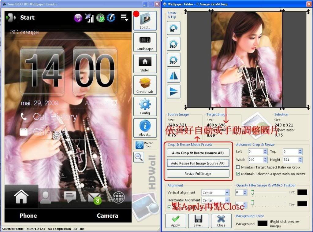
Task: Open the About info dialog
Action: [x=145, y=128]
